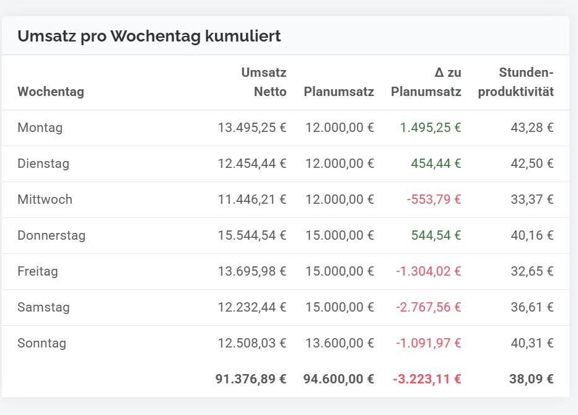Click the Wochentag column header
The height and width of the screenshot is (415, 578).
point(51,92)
